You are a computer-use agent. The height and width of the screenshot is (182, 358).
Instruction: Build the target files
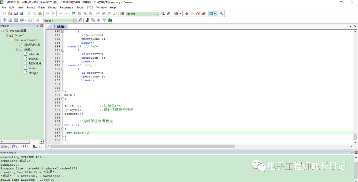click(10, 20)
